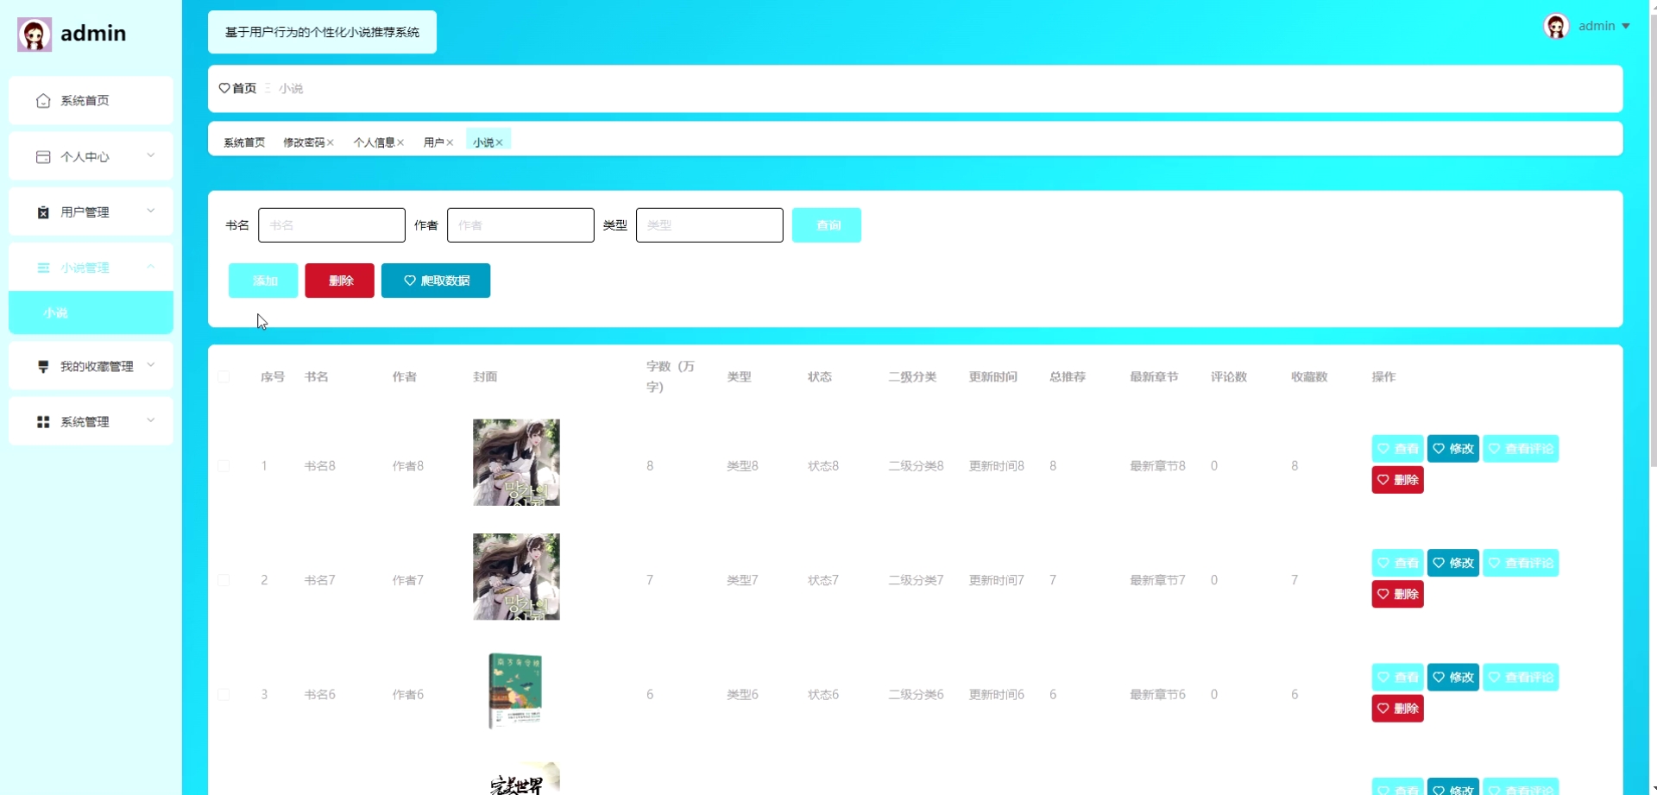Click the grid icon beside 系统管理
Viewport: 1657px width, 795px height.
[x=43, y=422]
